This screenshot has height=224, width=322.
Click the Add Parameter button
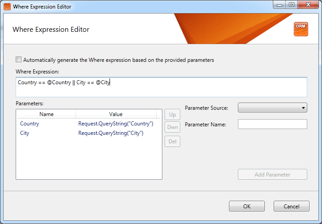tap(272, 174)
